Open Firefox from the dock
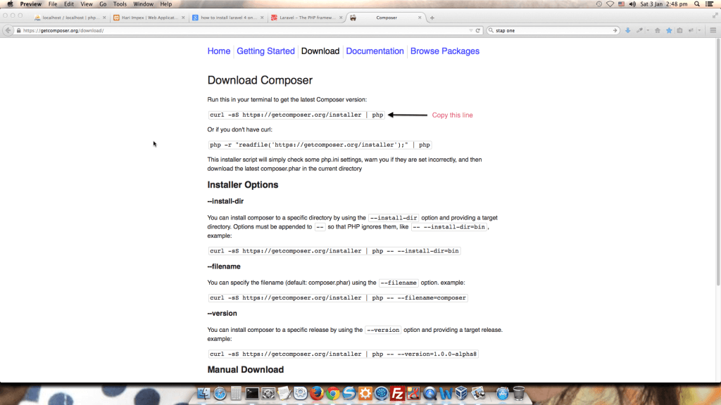This screenshot has height=405, width=721. (x=316, y=393)
